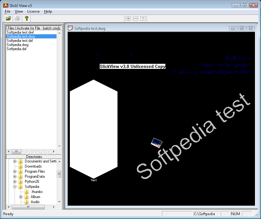Expand the Program Files tree node
Viewport: 261px width, 219px height.
click(x=15, y=171)
